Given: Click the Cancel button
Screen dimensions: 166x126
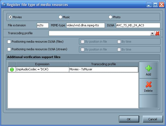Looking at the screenshot, I should pos(153,119).
